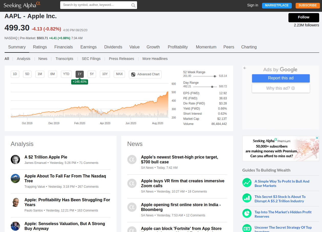Open Tap Into Market's Hidden Profit Reserves
The height and width of the screenshot is (232, 322).
click(x=283, y=214)
